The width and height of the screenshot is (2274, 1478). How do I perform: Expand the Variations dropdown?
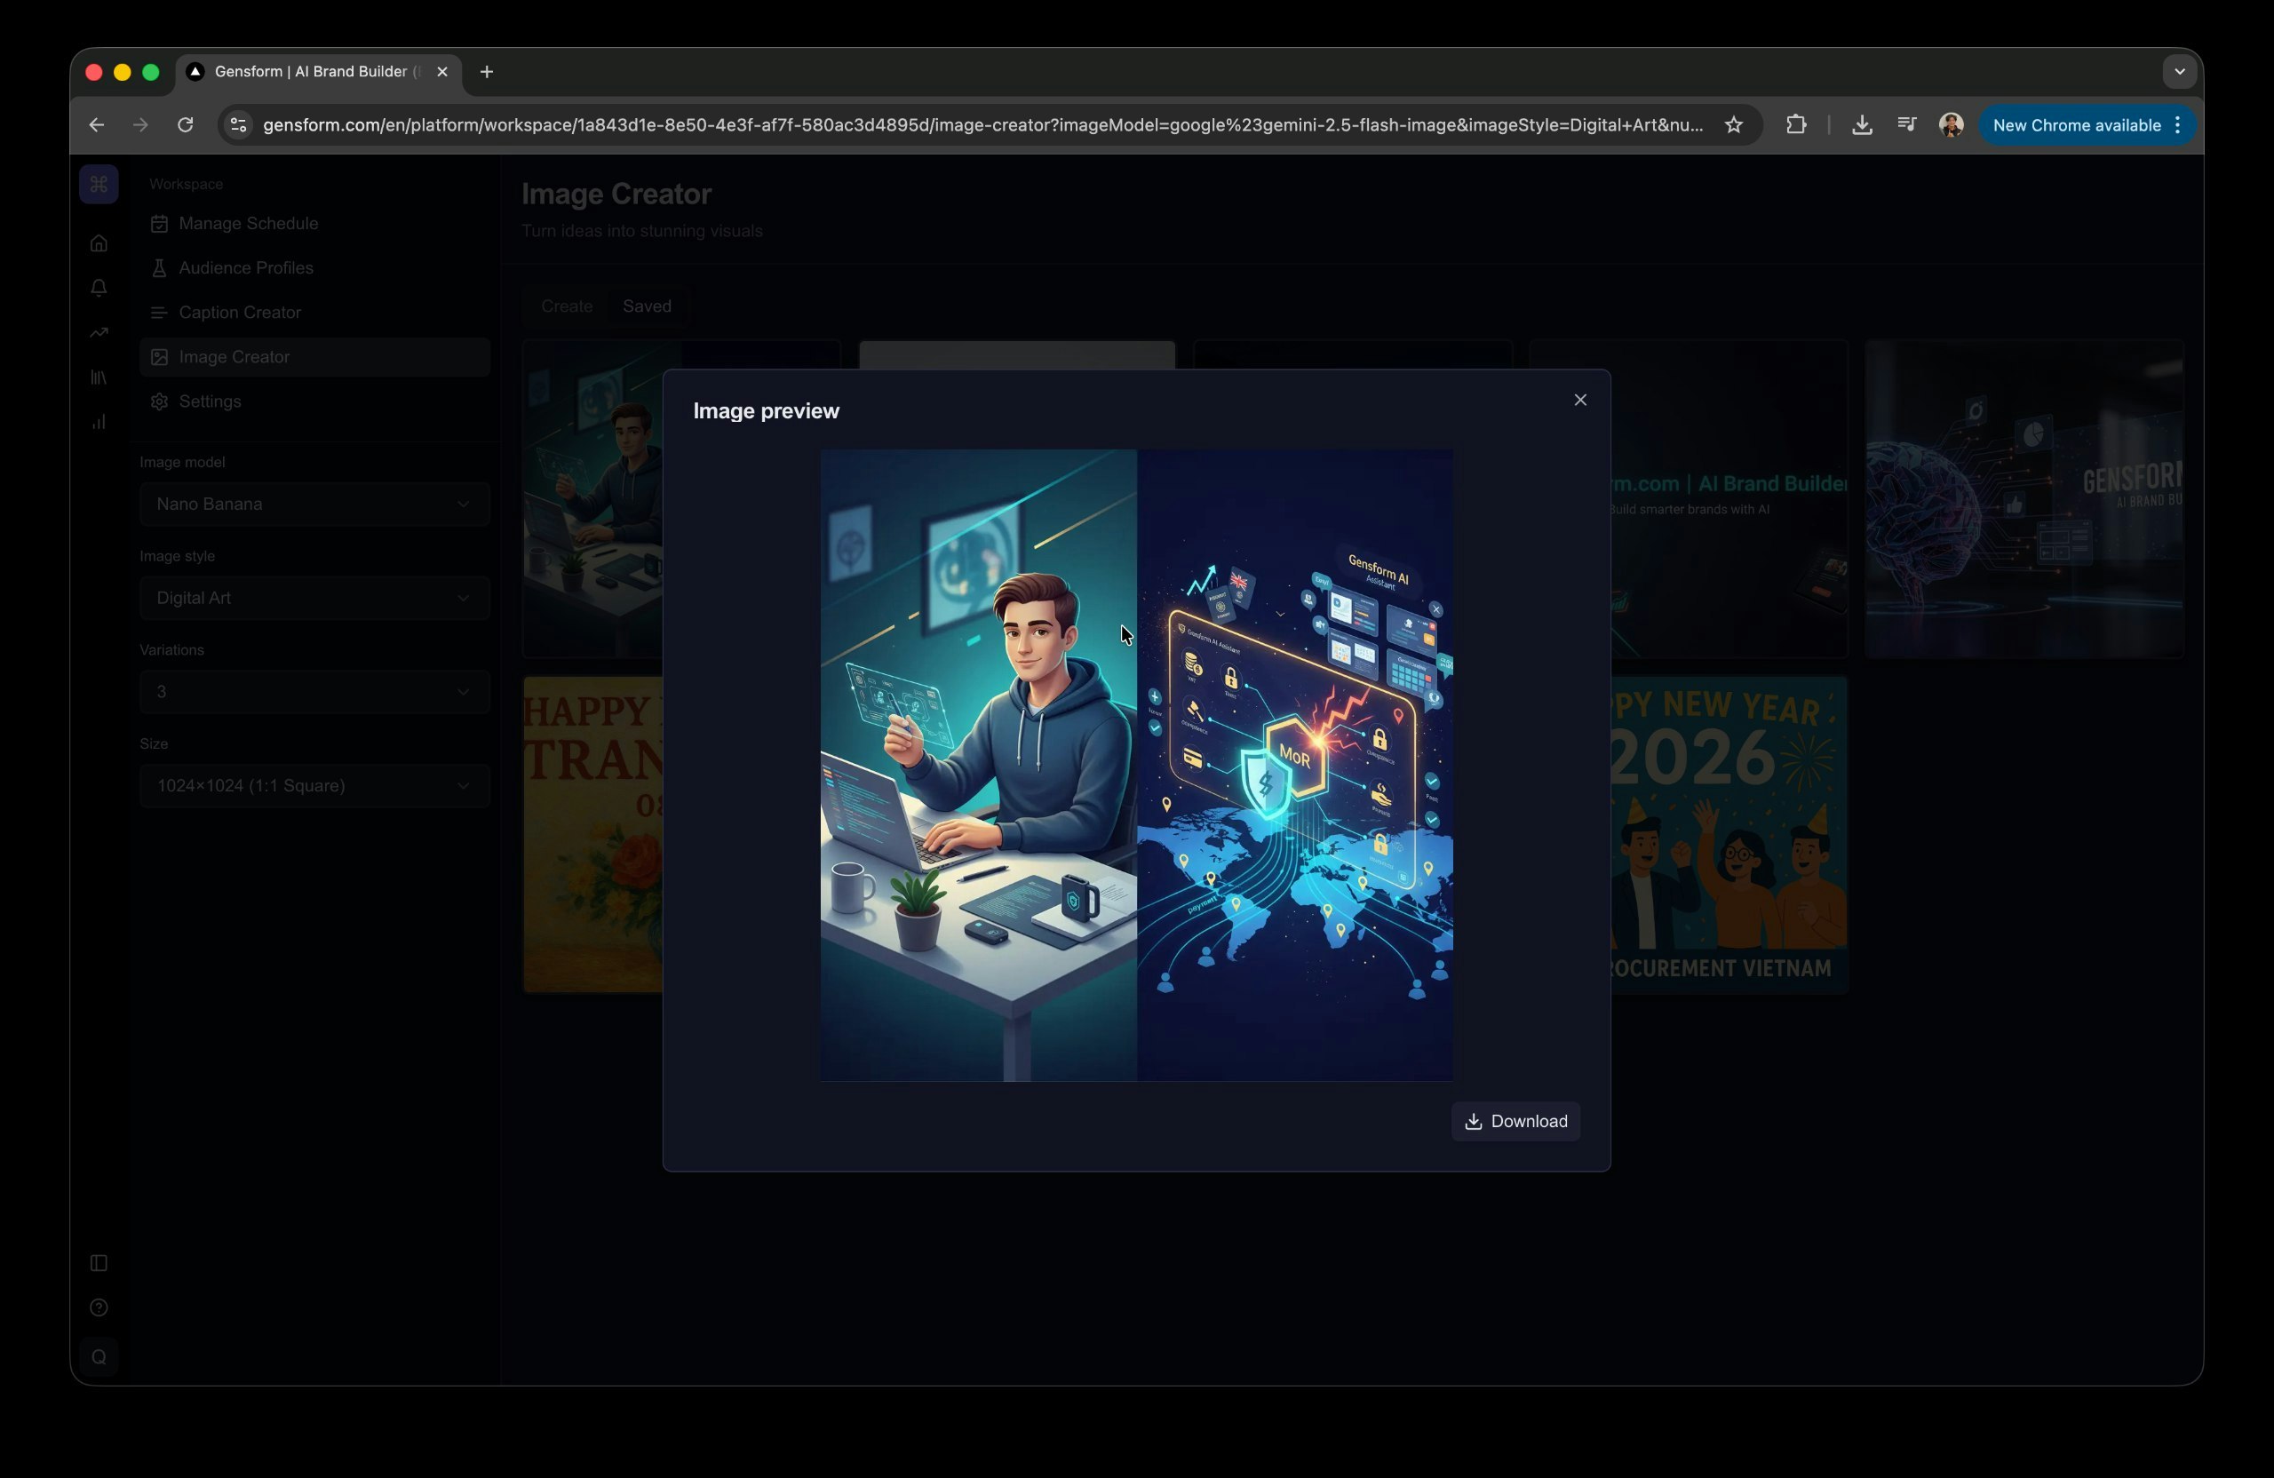(x=314, y=692)
